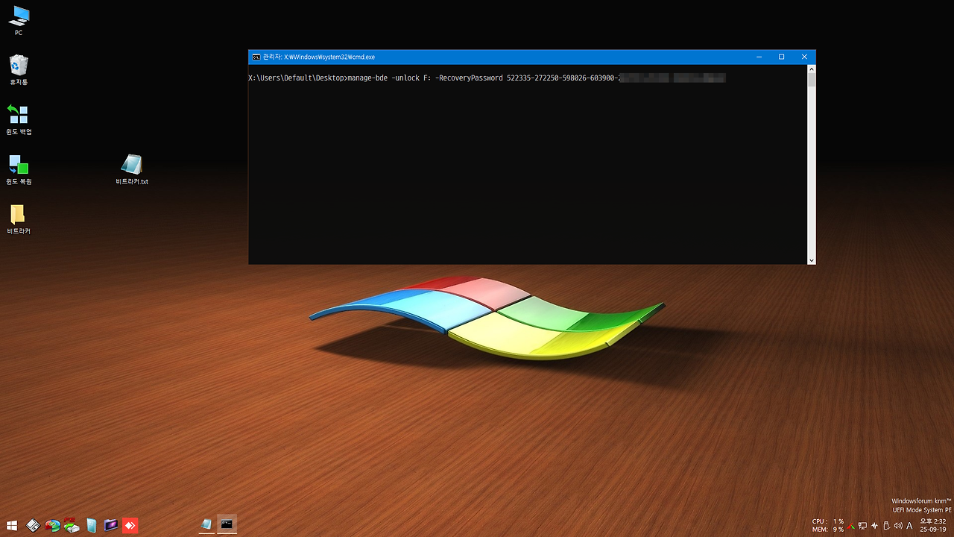Toggle the IME input mode A indicator
The width and height of the screenshot is (954, 537).
tap(909, 526)
